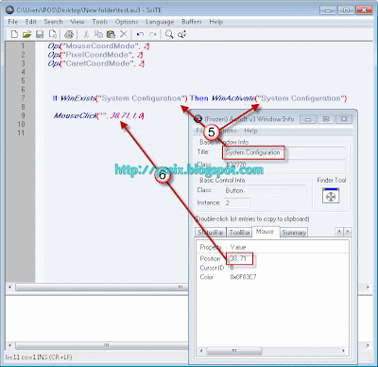Paste the clipboard contents with the toolbar icon

pyautogui.click(x=111, y=34)
